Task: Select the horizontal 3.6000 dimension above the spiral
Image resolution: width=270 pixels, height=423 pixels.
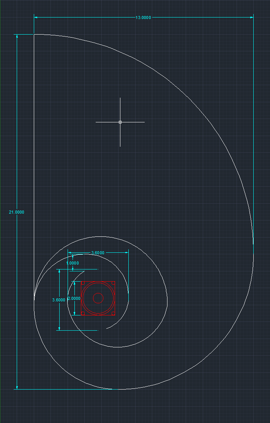Action: click(98, 253)
